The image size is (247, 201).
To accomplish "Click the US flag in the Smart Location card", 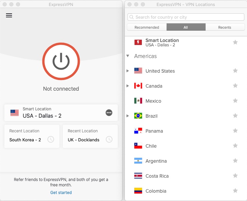I will [x=14, y=113].
